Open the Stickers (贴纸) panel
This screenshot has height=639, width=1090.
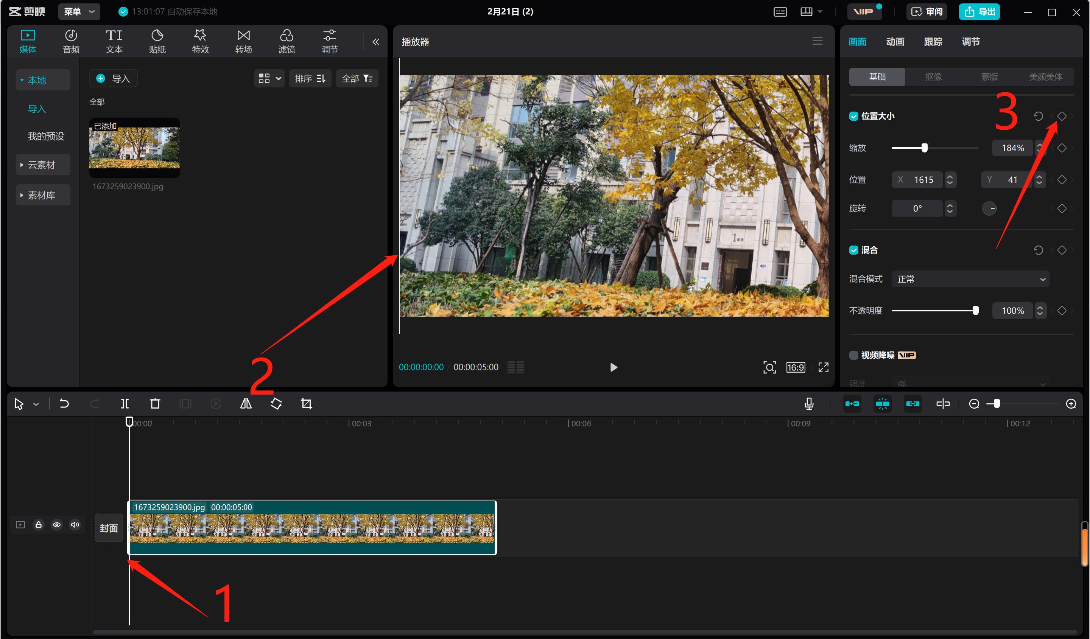[x=157, y=42]
